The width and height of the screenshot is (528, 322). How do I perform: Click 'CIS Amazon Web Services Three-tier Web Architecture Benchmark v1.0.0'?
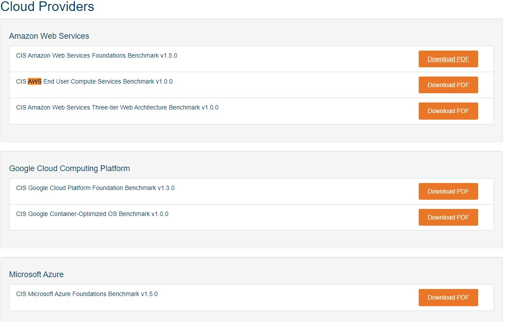tap(117, 107)
